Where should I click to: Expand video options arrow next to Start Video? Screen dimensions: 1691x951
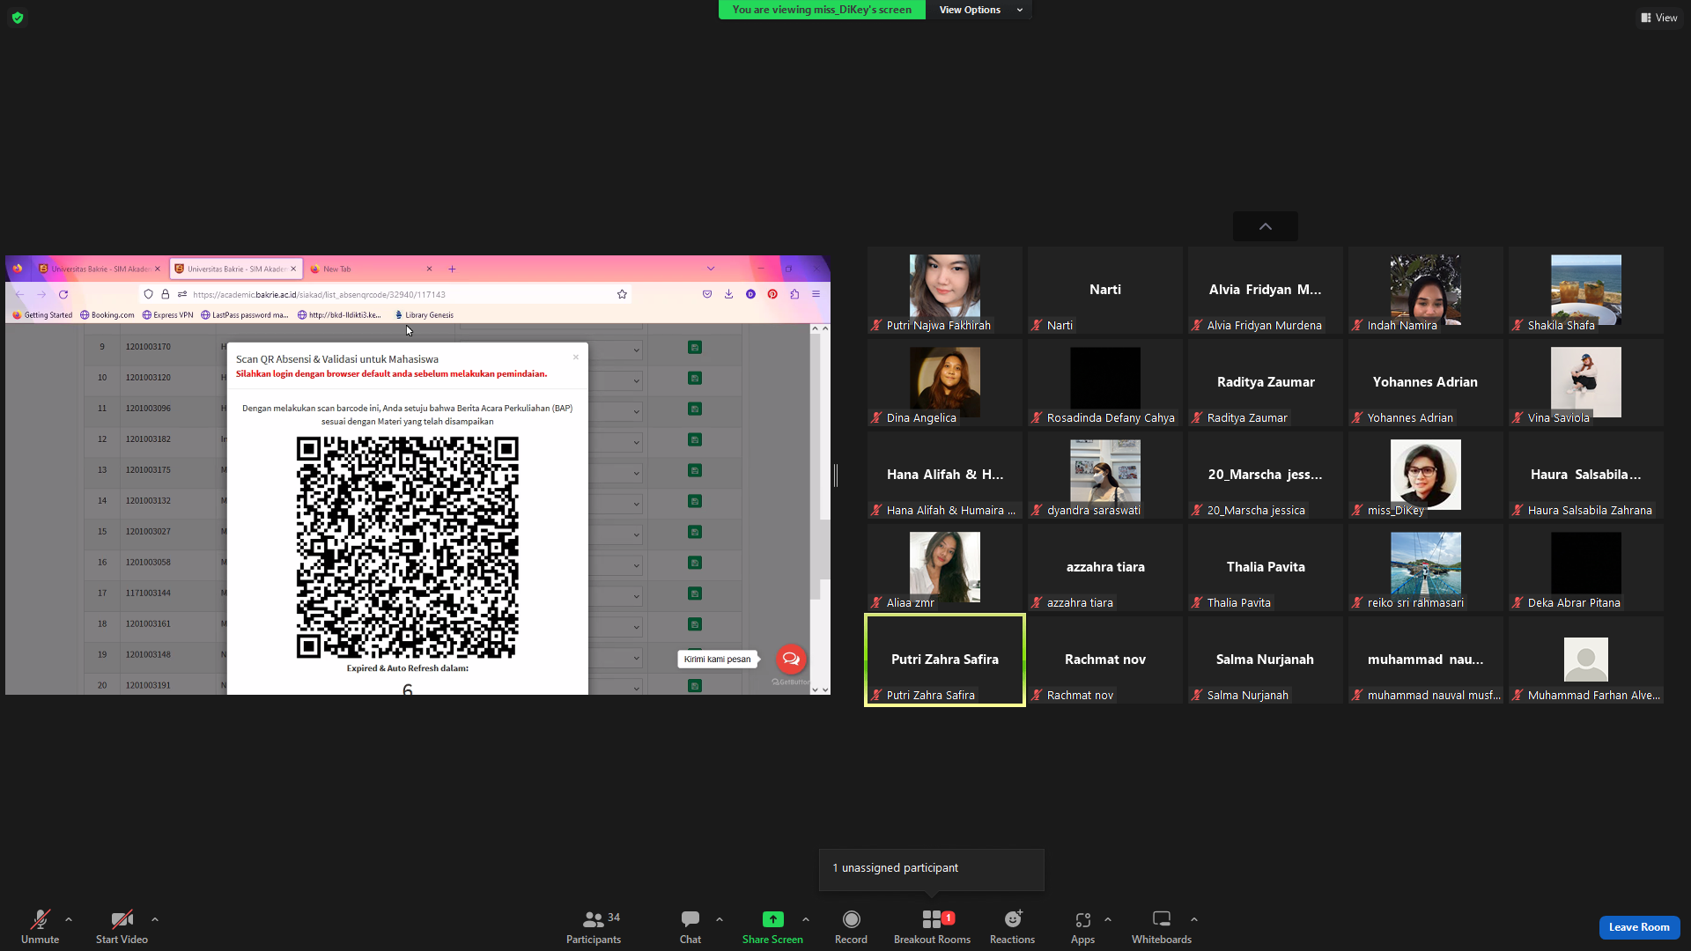click(155, 919)
